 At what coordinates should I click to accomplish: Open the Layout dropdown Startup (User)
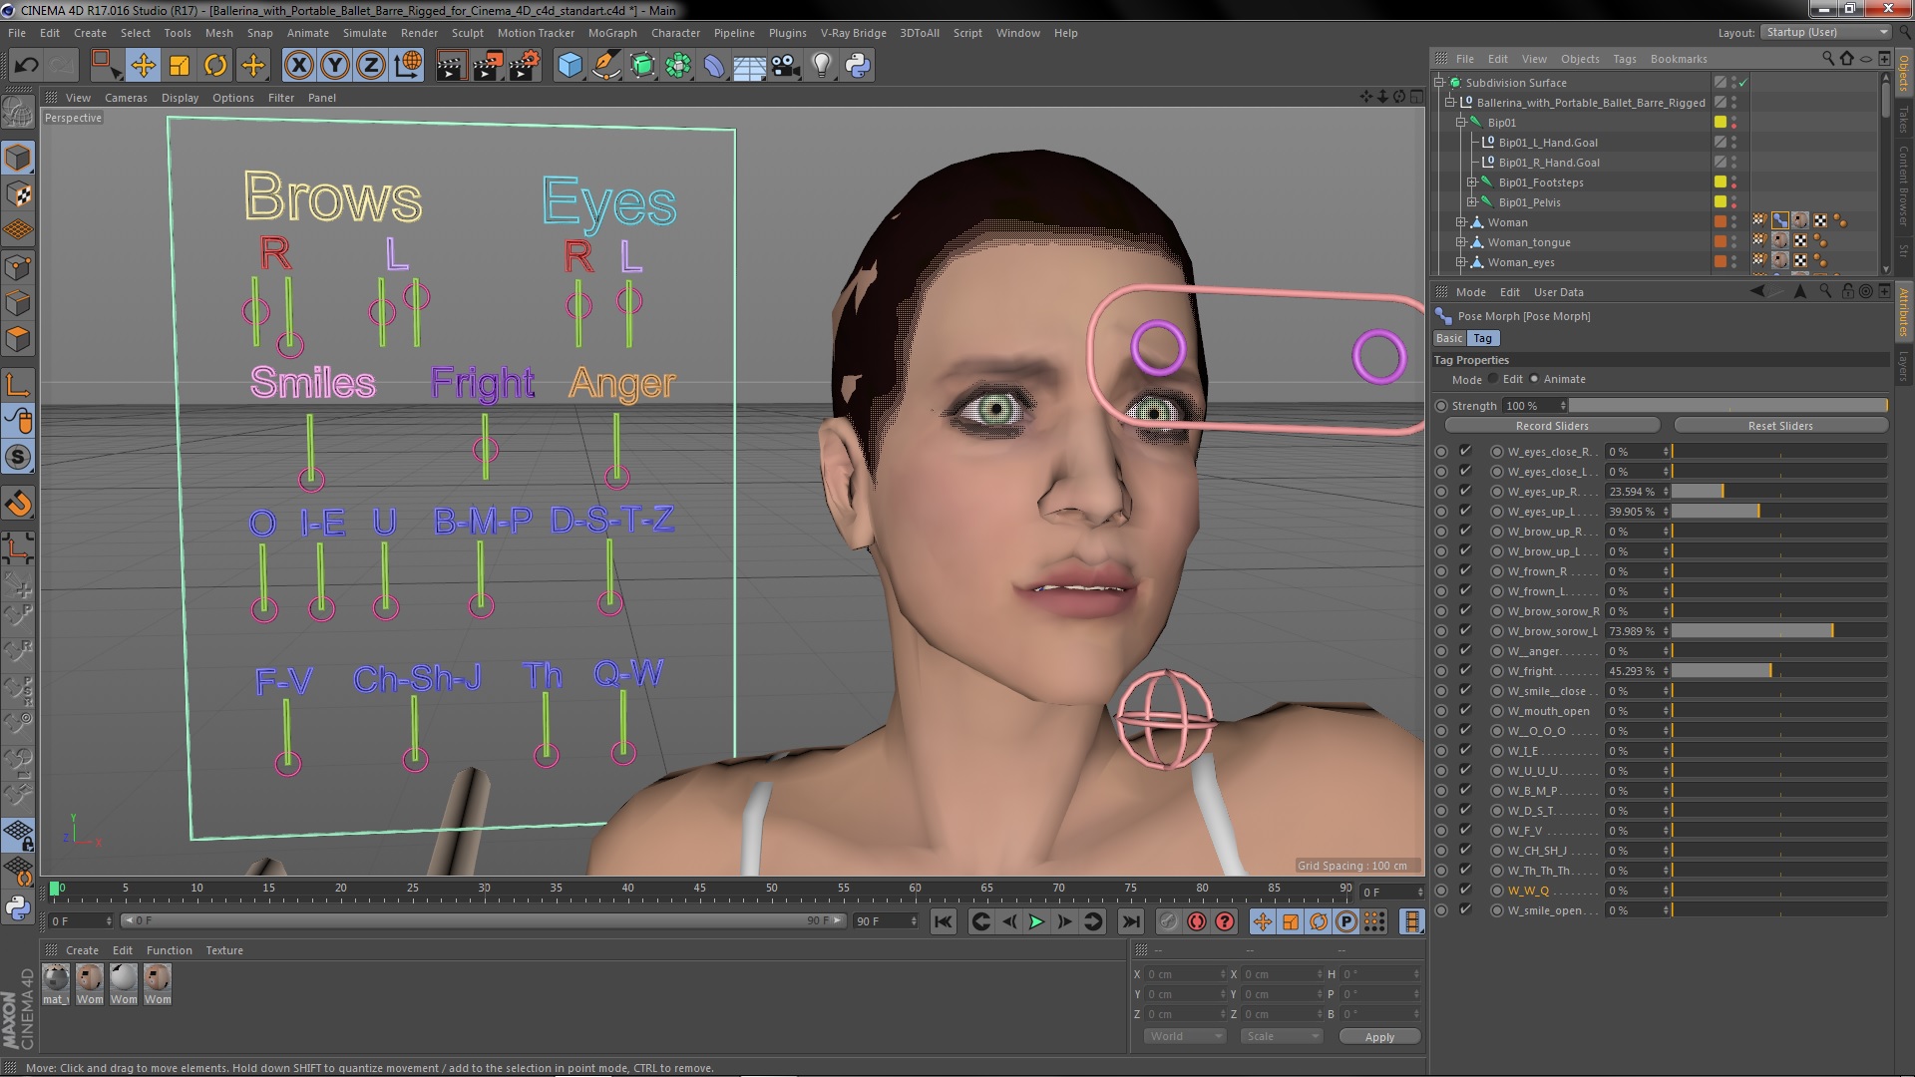click(1824, 32)
